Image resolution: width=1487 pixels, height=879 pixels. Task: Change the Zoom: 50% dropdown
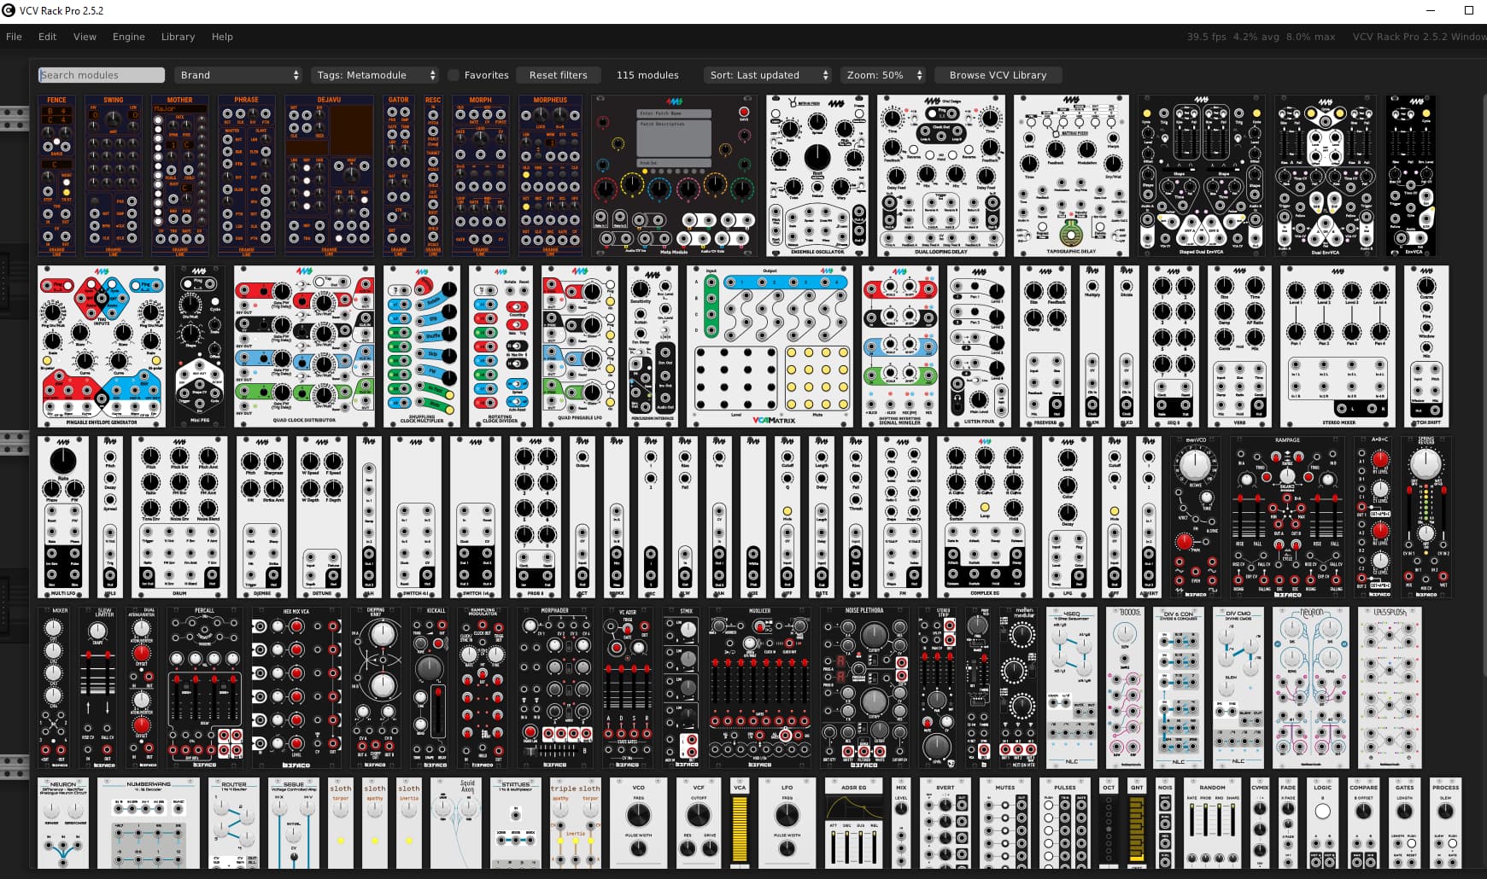(883, 75)
